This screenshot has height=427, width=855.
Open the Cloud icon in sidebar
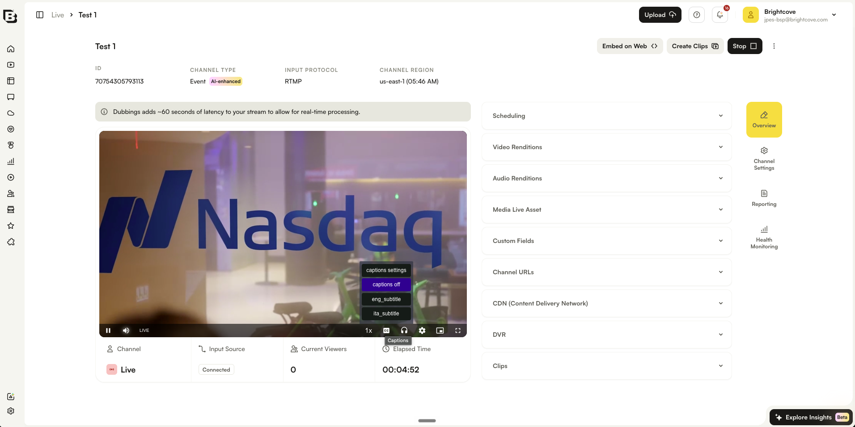(11, 113)
